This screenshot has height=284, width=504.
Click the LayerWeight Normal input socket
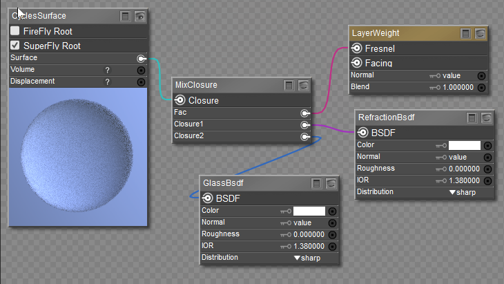481,76
